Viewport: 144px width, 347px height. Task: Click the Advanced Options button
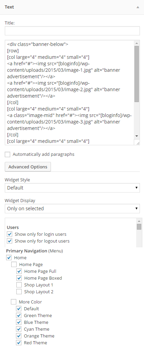click(28, 167)
